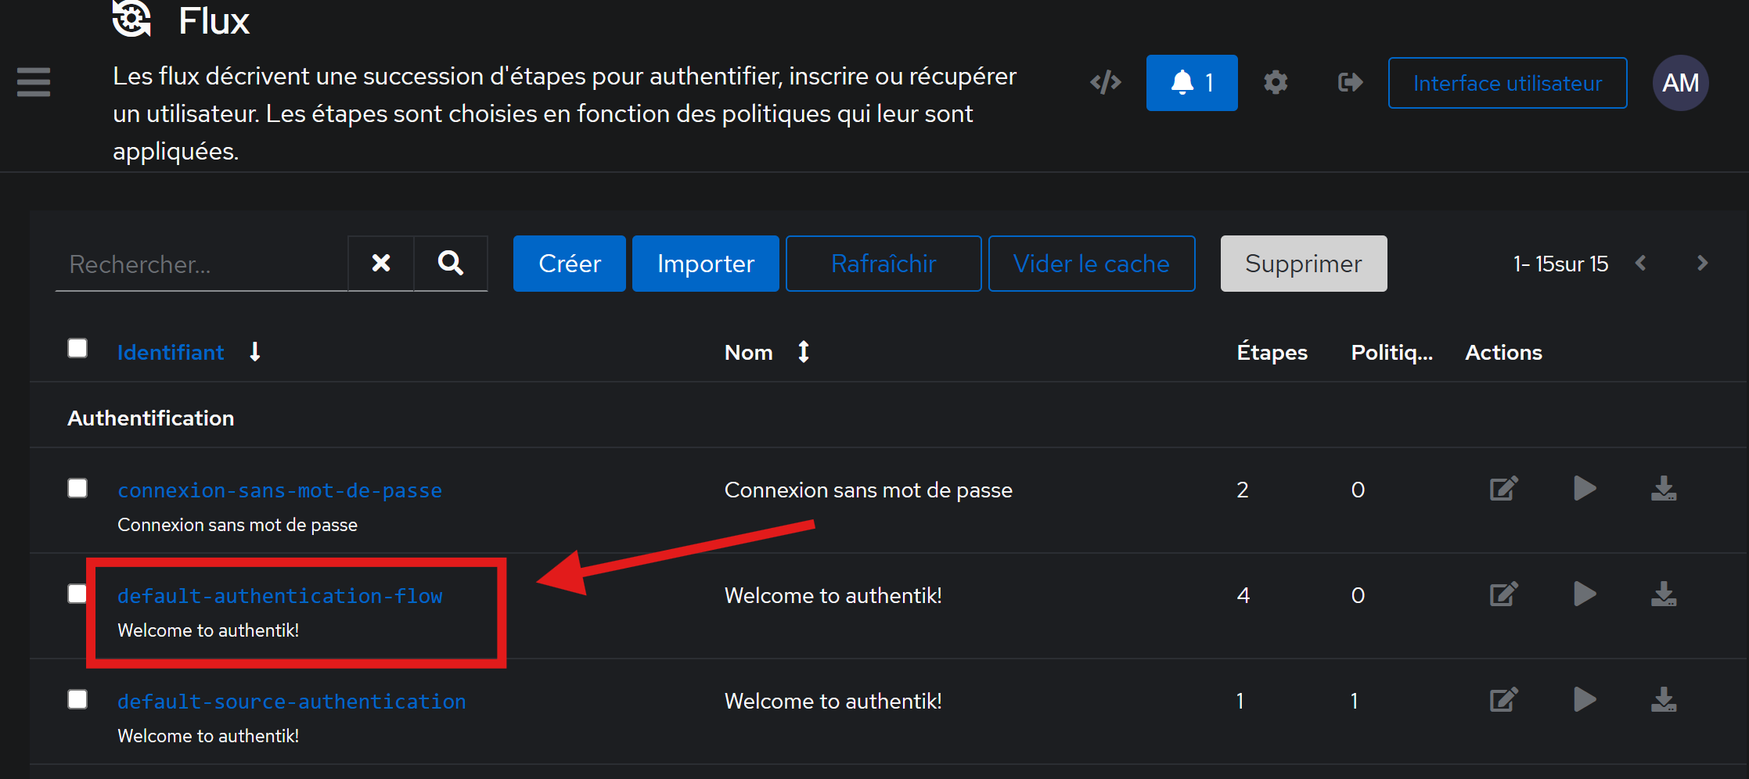Open connexion-sans-mot-de-passe flow link
Screen dimensions: 1749x779
point(279,490)
